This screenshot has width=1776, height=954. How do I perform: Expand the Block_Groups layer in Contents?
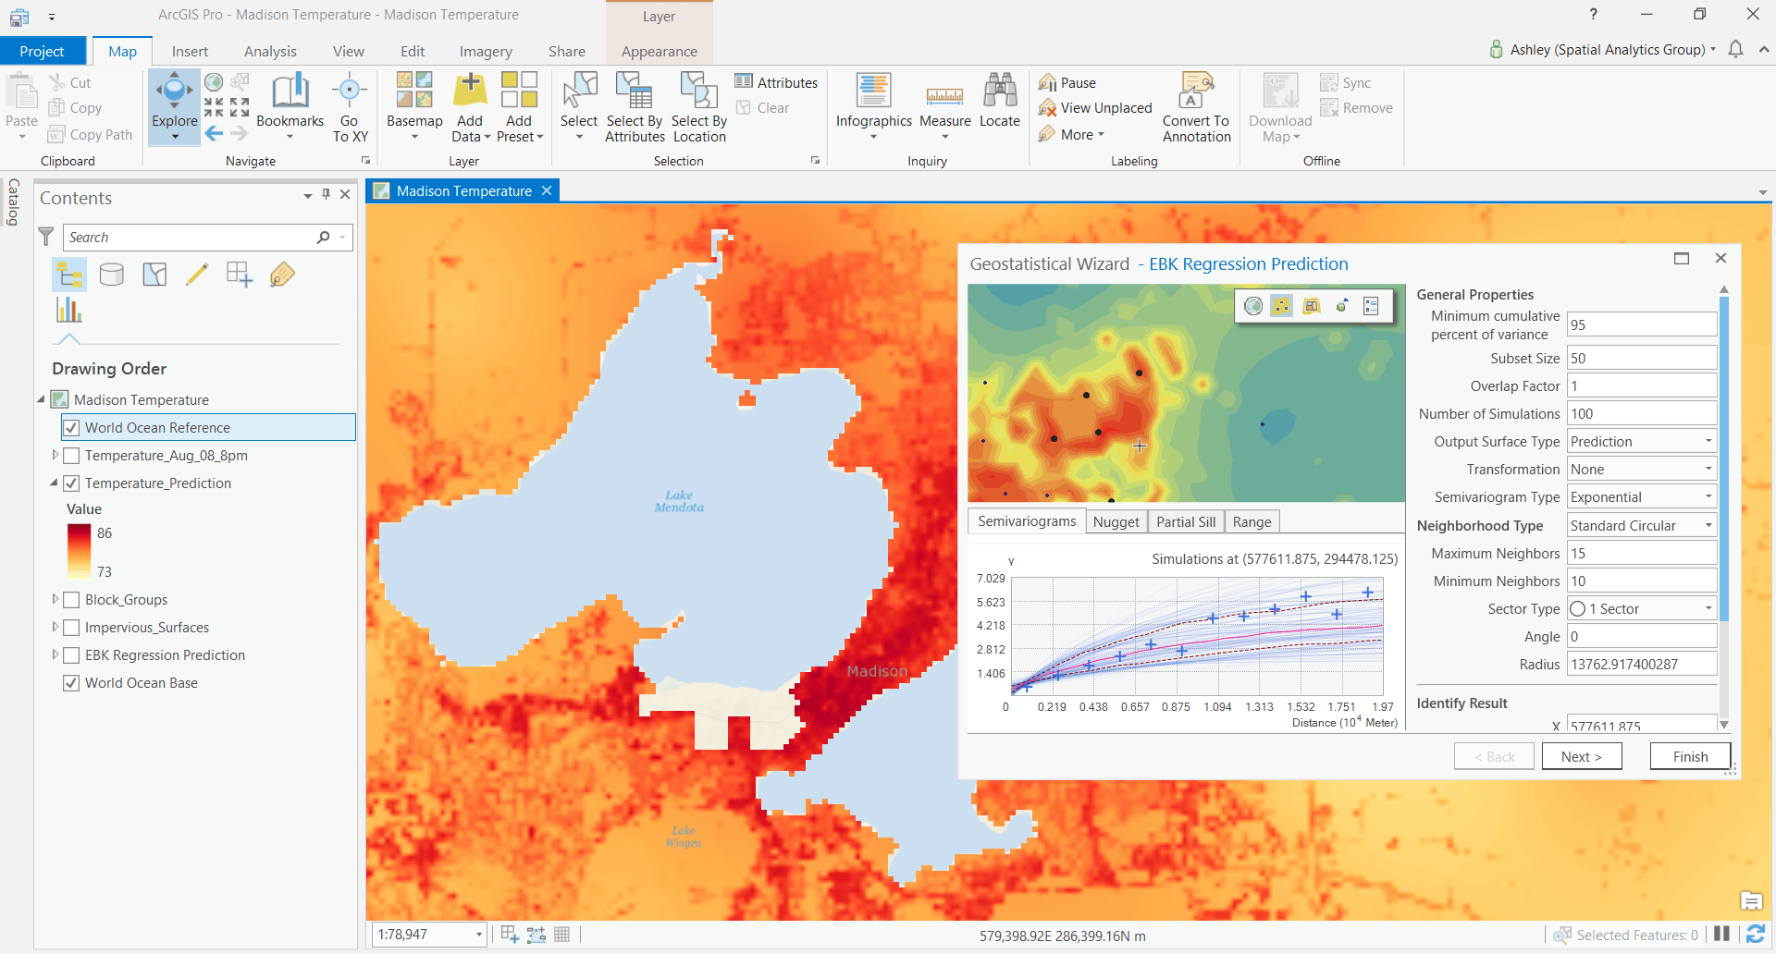[55, 600]
